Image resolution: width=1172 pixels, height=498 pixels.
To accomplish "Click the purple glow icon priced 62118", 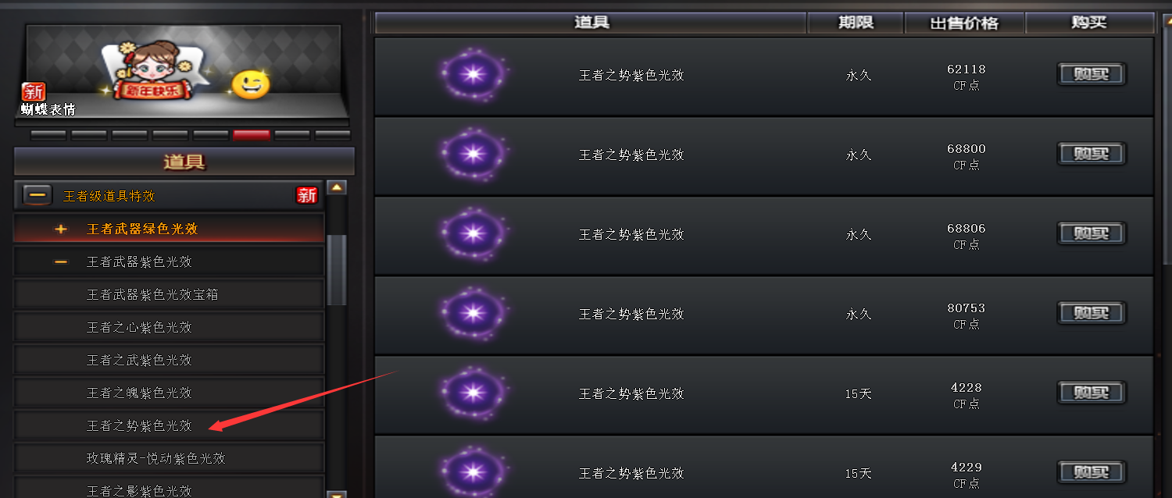I will point(473,75).
